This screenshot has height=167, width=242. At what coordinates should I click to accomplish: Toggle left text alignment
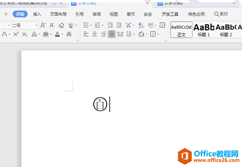point(86,34)
